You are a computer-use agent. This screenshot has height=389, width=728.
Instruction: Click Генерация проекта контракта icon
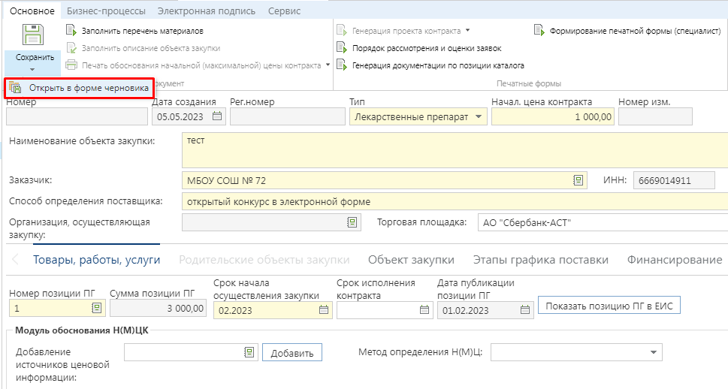[342, 31]
